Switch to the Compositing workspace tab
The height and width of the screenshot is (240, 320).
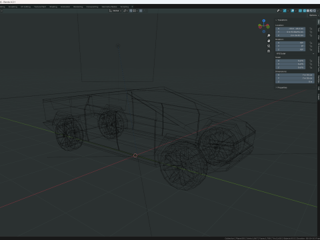(92, 7)
